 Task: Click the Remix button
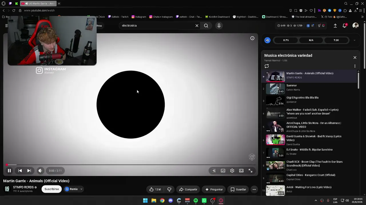coord(71,189)
